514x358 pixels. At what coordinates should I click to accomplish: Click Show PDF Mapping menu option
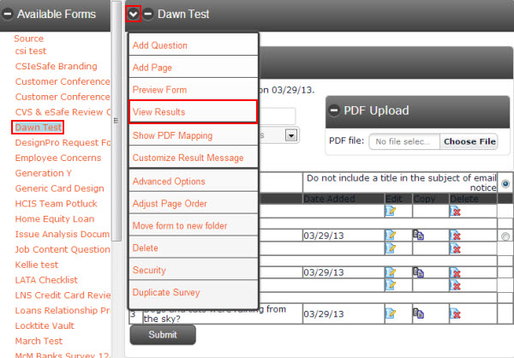pos(193,135)
